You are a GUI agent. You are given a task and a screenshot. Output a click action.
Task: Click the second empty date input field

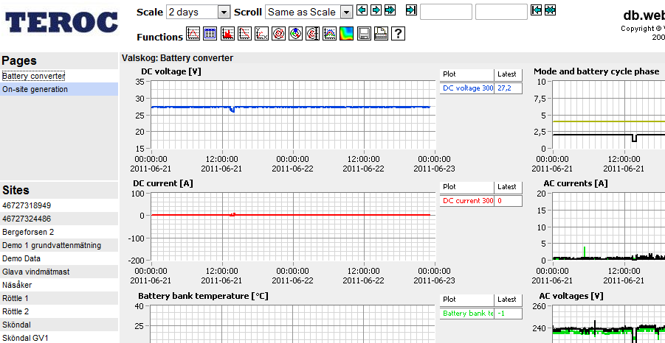[501, 12]
